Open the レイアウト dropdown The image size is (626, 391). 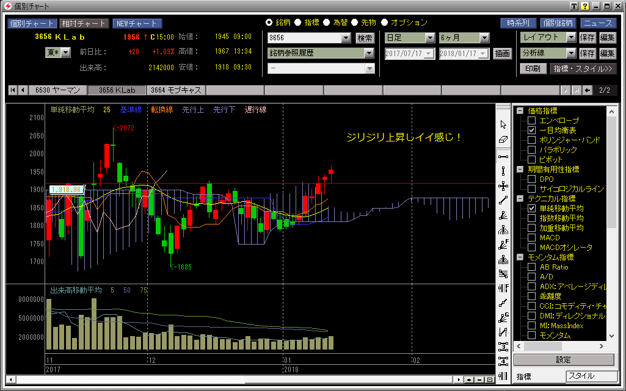coord(571,37)
